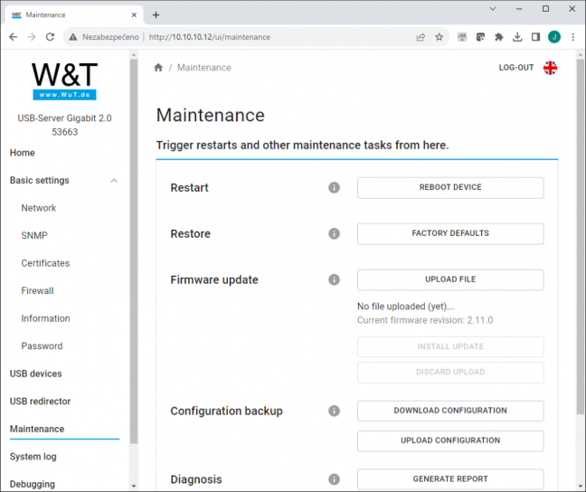Screen dimensions: 586x492
Task: Click the Maintenance breadcrumb text
Action: pyautogui.click(x=204, y=68)
